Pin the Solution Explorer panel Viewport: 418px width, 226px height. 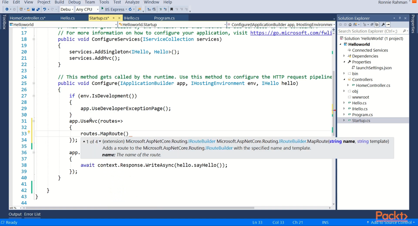tap(400, 18)
